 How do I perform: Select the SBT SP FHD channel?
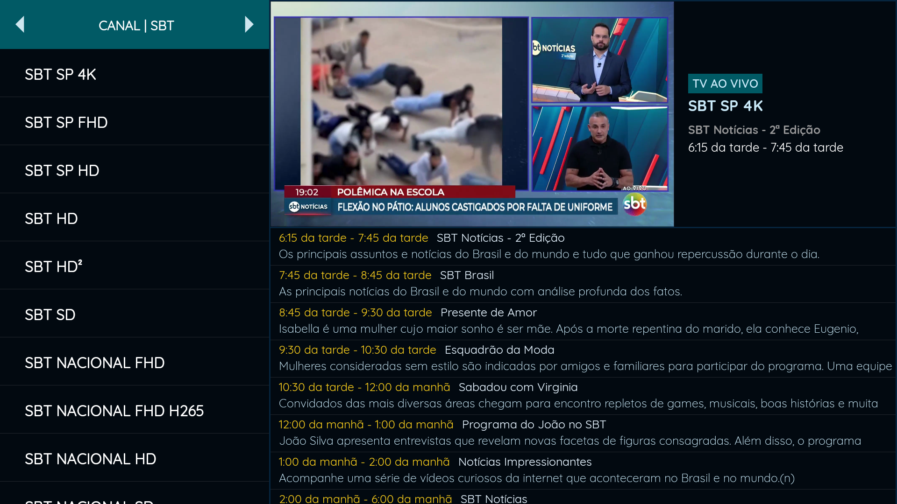tap(135, 122)
